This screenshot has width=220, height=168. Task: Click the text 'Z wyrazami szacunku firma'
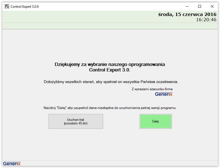tap(152, 89)
